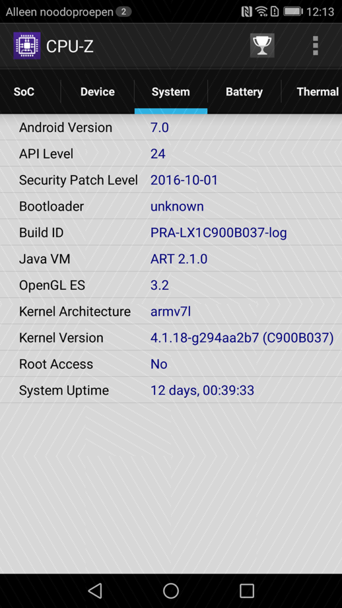Screen dimensions: 342x608
Task: Select the System tab
Action: [170, 92]
